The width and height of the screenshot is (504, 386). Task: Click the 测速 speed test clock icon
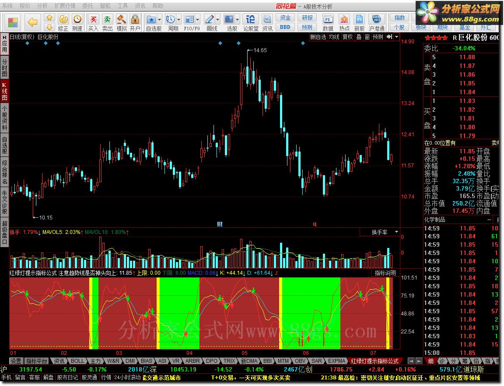(77, 22)
